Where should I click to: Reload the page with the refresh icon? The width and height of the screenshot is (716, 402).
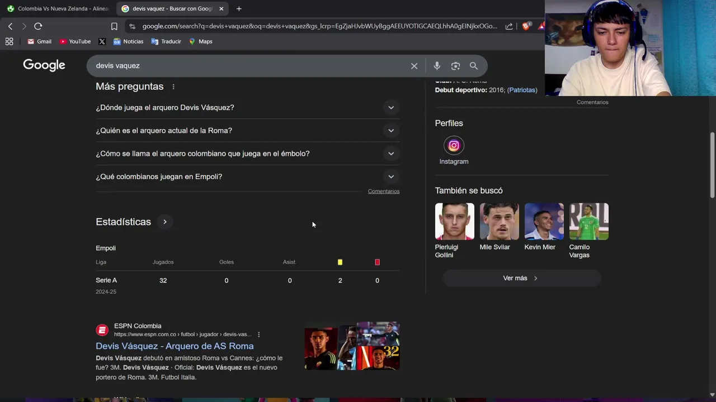tap(38, 26)
